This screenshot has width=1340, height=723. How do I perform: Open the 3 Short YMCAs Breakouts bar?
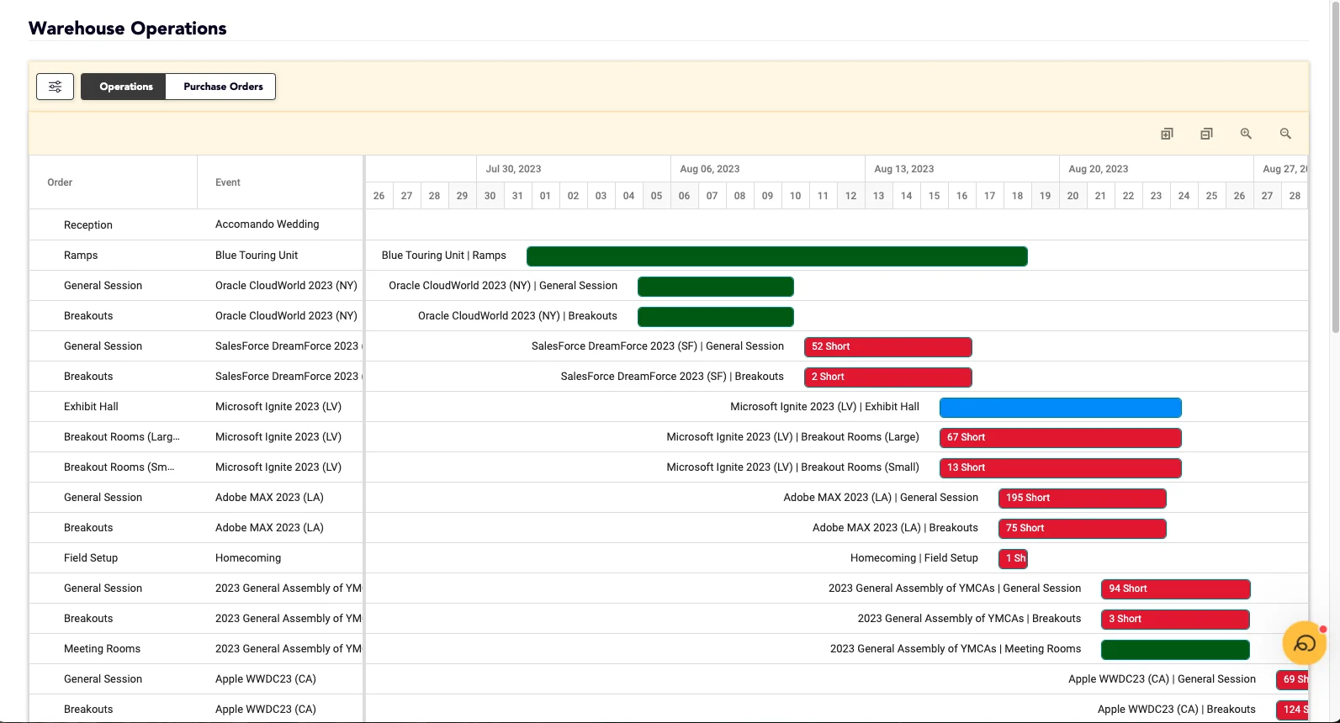coord(1176,619)
